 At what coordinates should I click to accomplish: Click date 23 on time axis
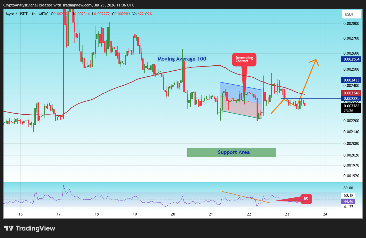point(287,214)
